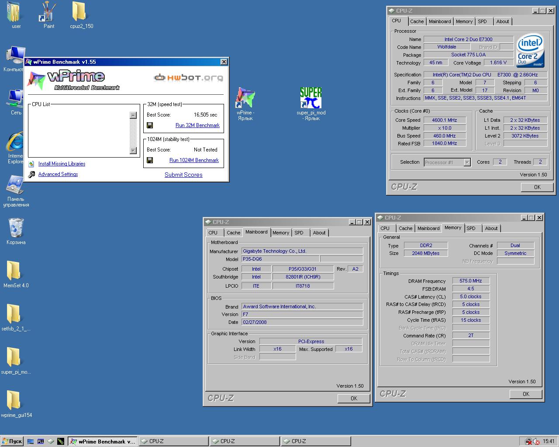Open About tab in the CPU-Z window showing the CPU Specification
This screenshot has height=447, width=559.
point(502,21)
